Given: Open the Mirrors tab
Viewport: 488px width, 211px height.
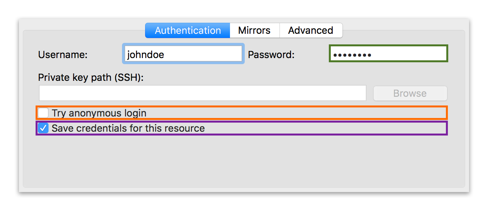Looking at the screenshot, I should pyautogui.click(x=254, y=30).
